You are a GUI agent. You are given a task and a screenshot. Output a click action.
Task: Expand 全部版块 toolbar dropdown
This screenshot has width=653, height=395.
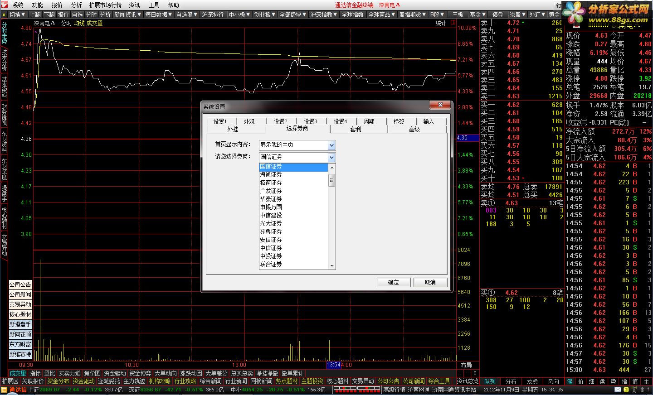293,14
